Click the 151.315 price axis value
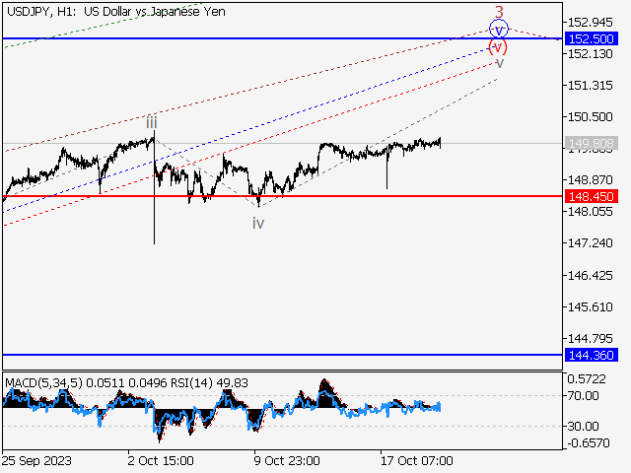Screen dimensions: 631x473 pyautogui.click(x=590, y=86)
